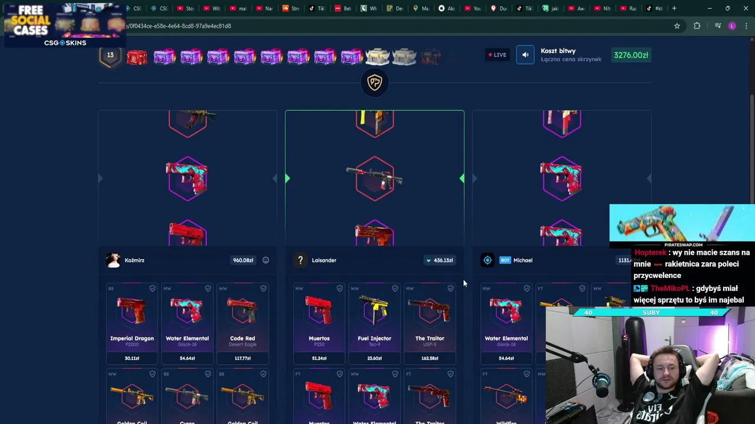This screenshot has height=424, width=755.
Task: Click shield icon on Michael's Water Elemental card
Action: pyautogui.click(x=527, y=289)
